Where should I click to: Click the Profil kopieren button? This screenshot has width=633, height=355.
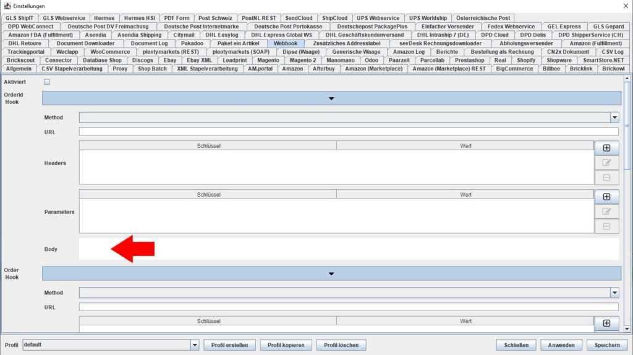coord(286,345)
